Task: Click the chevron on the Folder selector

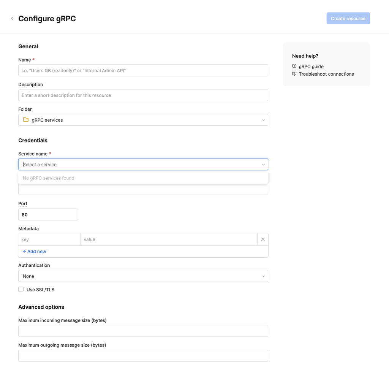Action: pyautogui.click(x=263, y=119)
